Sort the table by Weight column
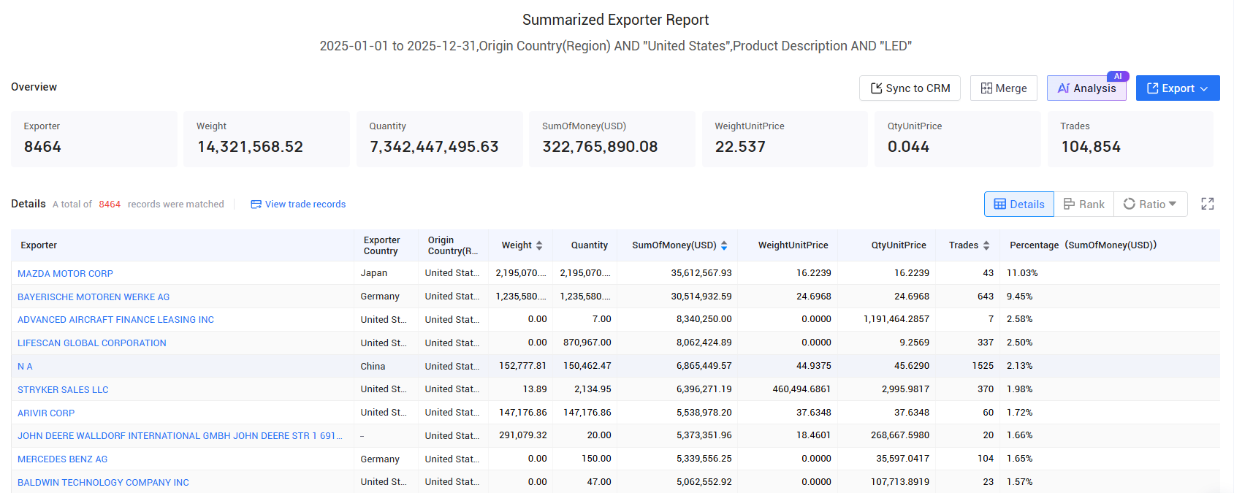The height and width of the screenshot is (493, 1234). point(539,245)
